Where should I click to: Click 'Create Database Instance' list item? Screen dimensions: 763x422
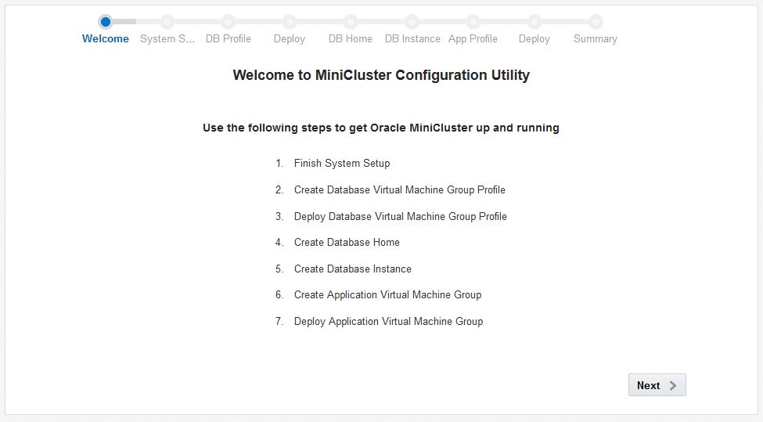pos(352,269)
